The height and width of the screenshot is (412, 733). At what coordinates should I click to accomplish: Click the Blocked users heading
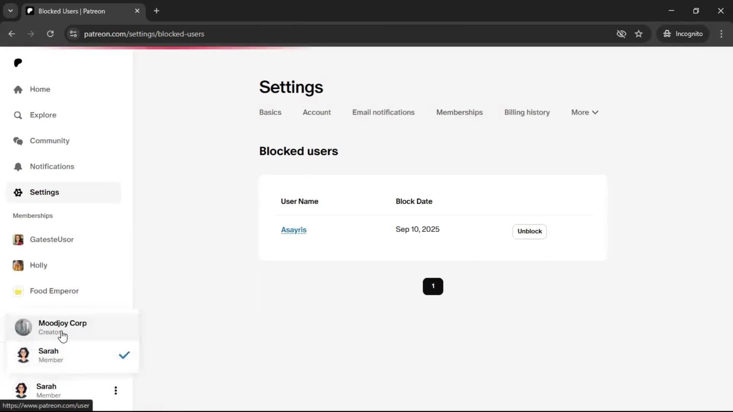pos(299,151)
